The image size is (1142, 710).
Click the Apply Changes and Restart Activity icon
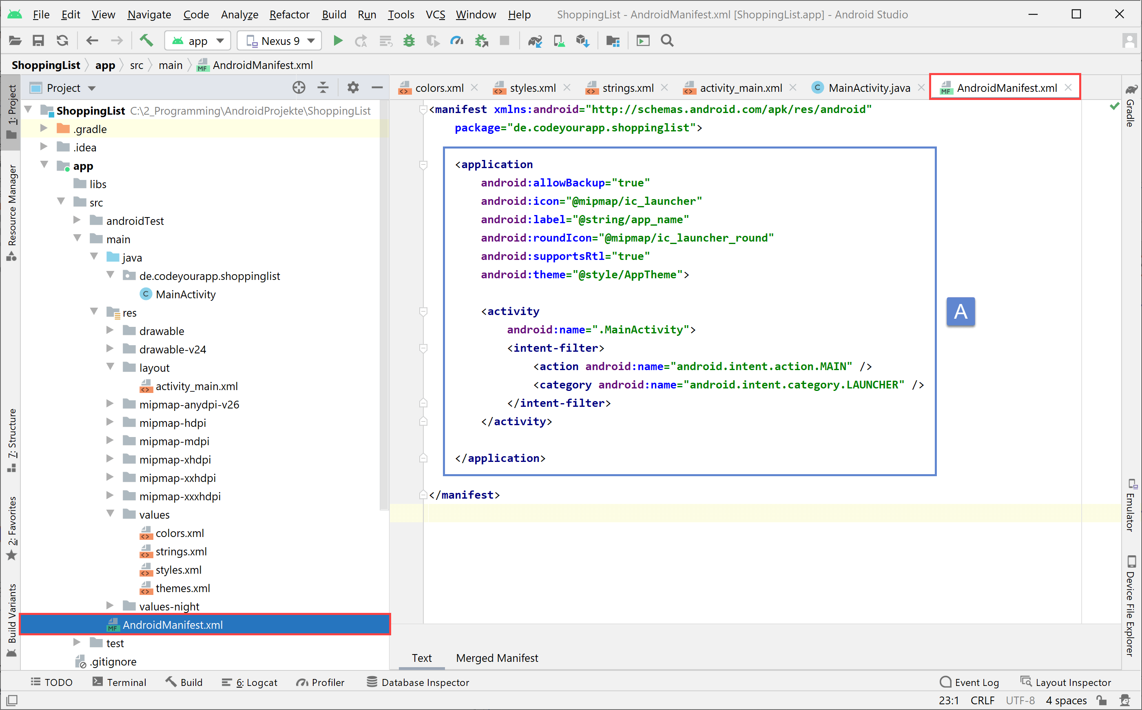tap(361, 41)
